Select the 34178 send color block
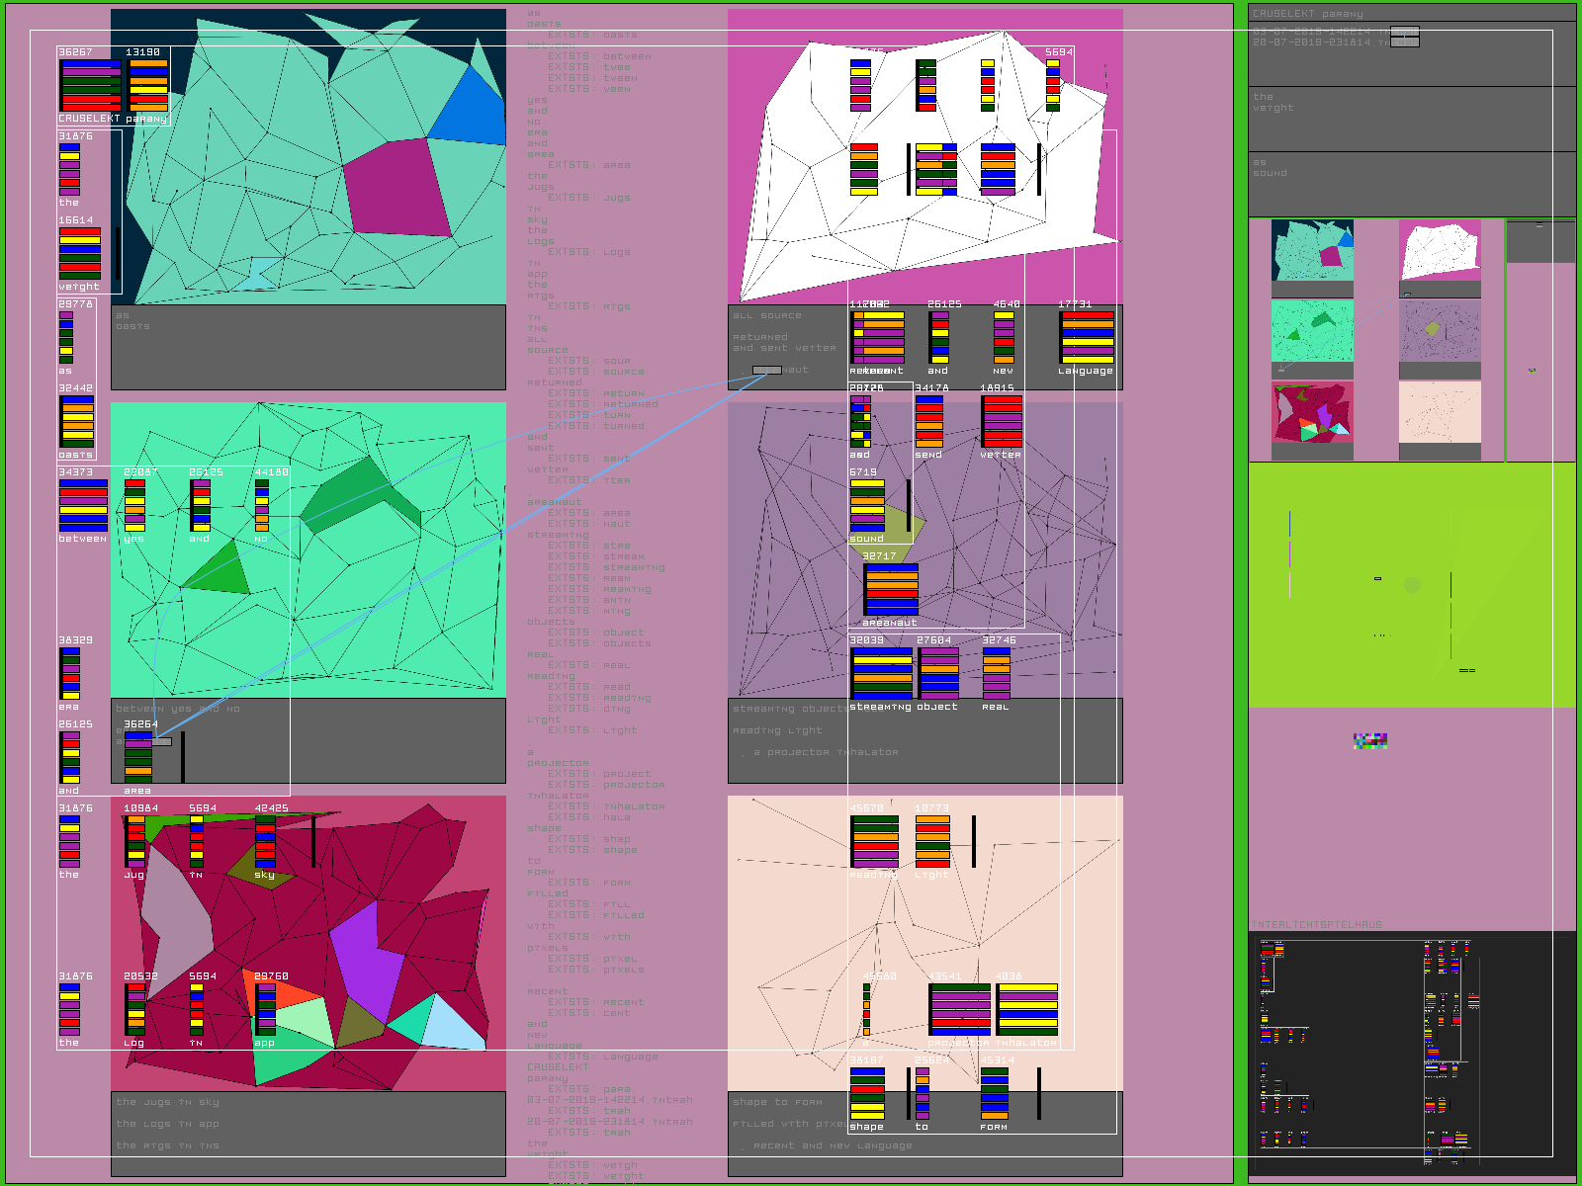The image size is (1582, 1186). [928, 422]
